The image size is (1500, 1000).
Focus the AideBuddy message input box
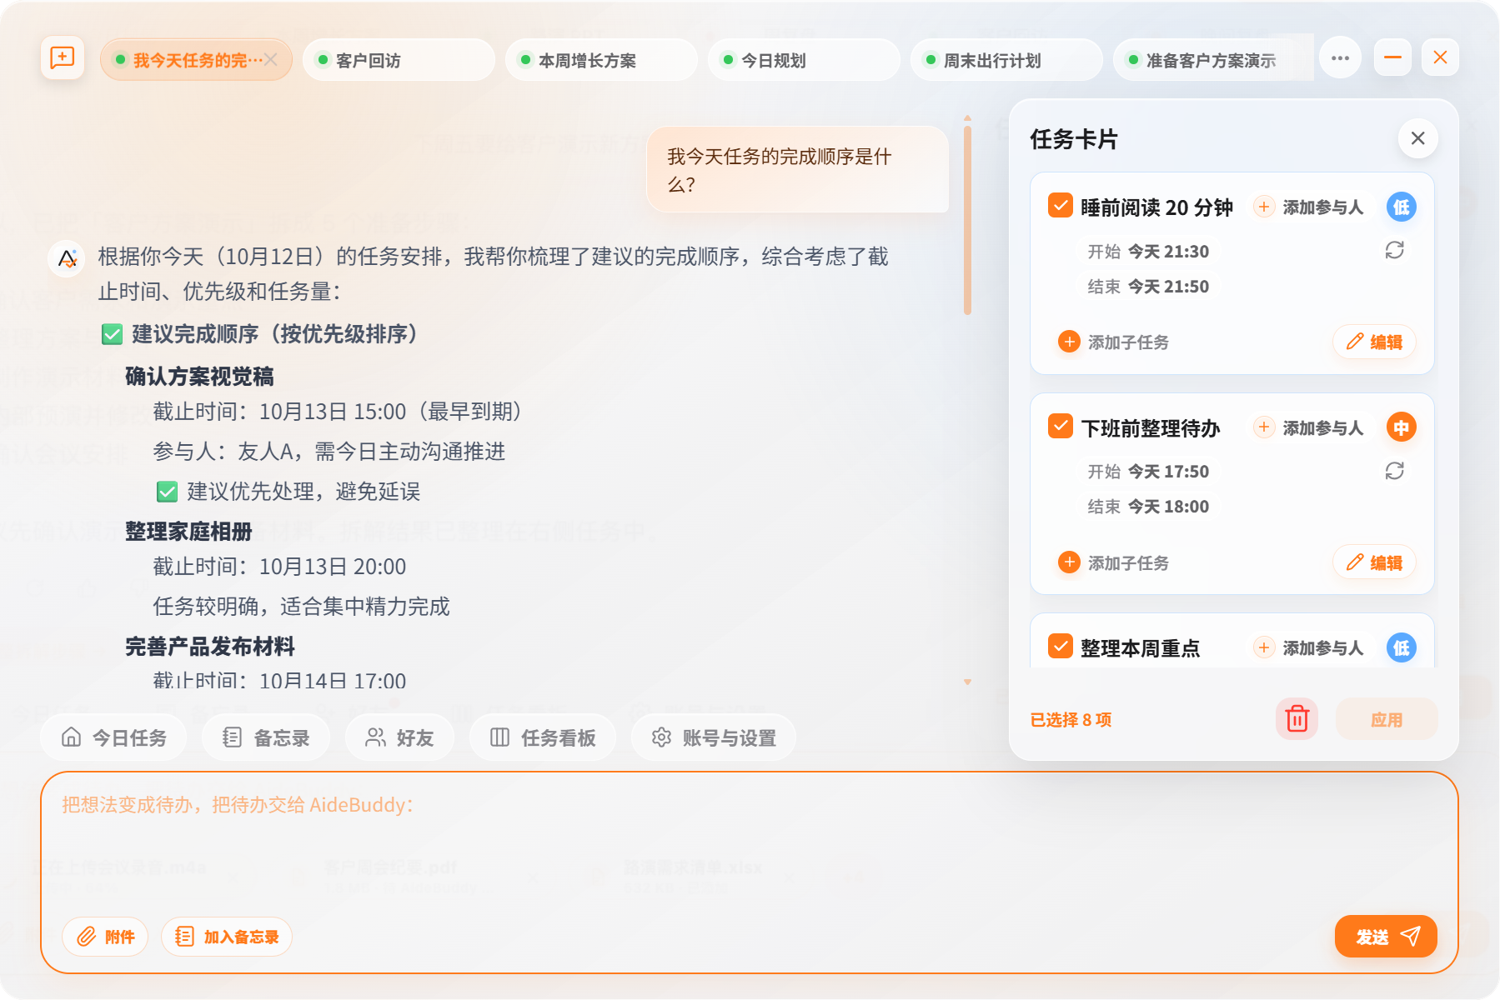tap(750, 842)
